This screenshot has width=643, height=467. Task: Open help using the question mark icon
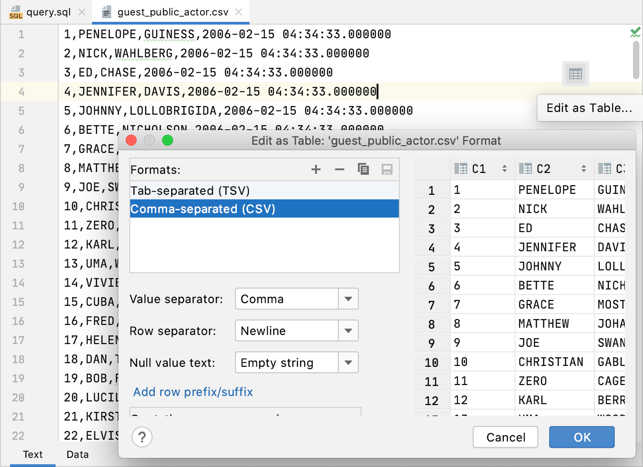(x=142, y=437)
